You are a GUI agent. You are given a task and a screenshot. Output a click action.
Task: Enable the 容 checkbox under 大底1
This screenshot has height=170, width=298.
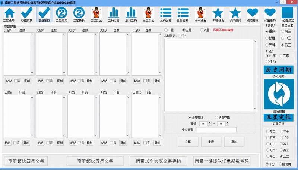(15, 81)
